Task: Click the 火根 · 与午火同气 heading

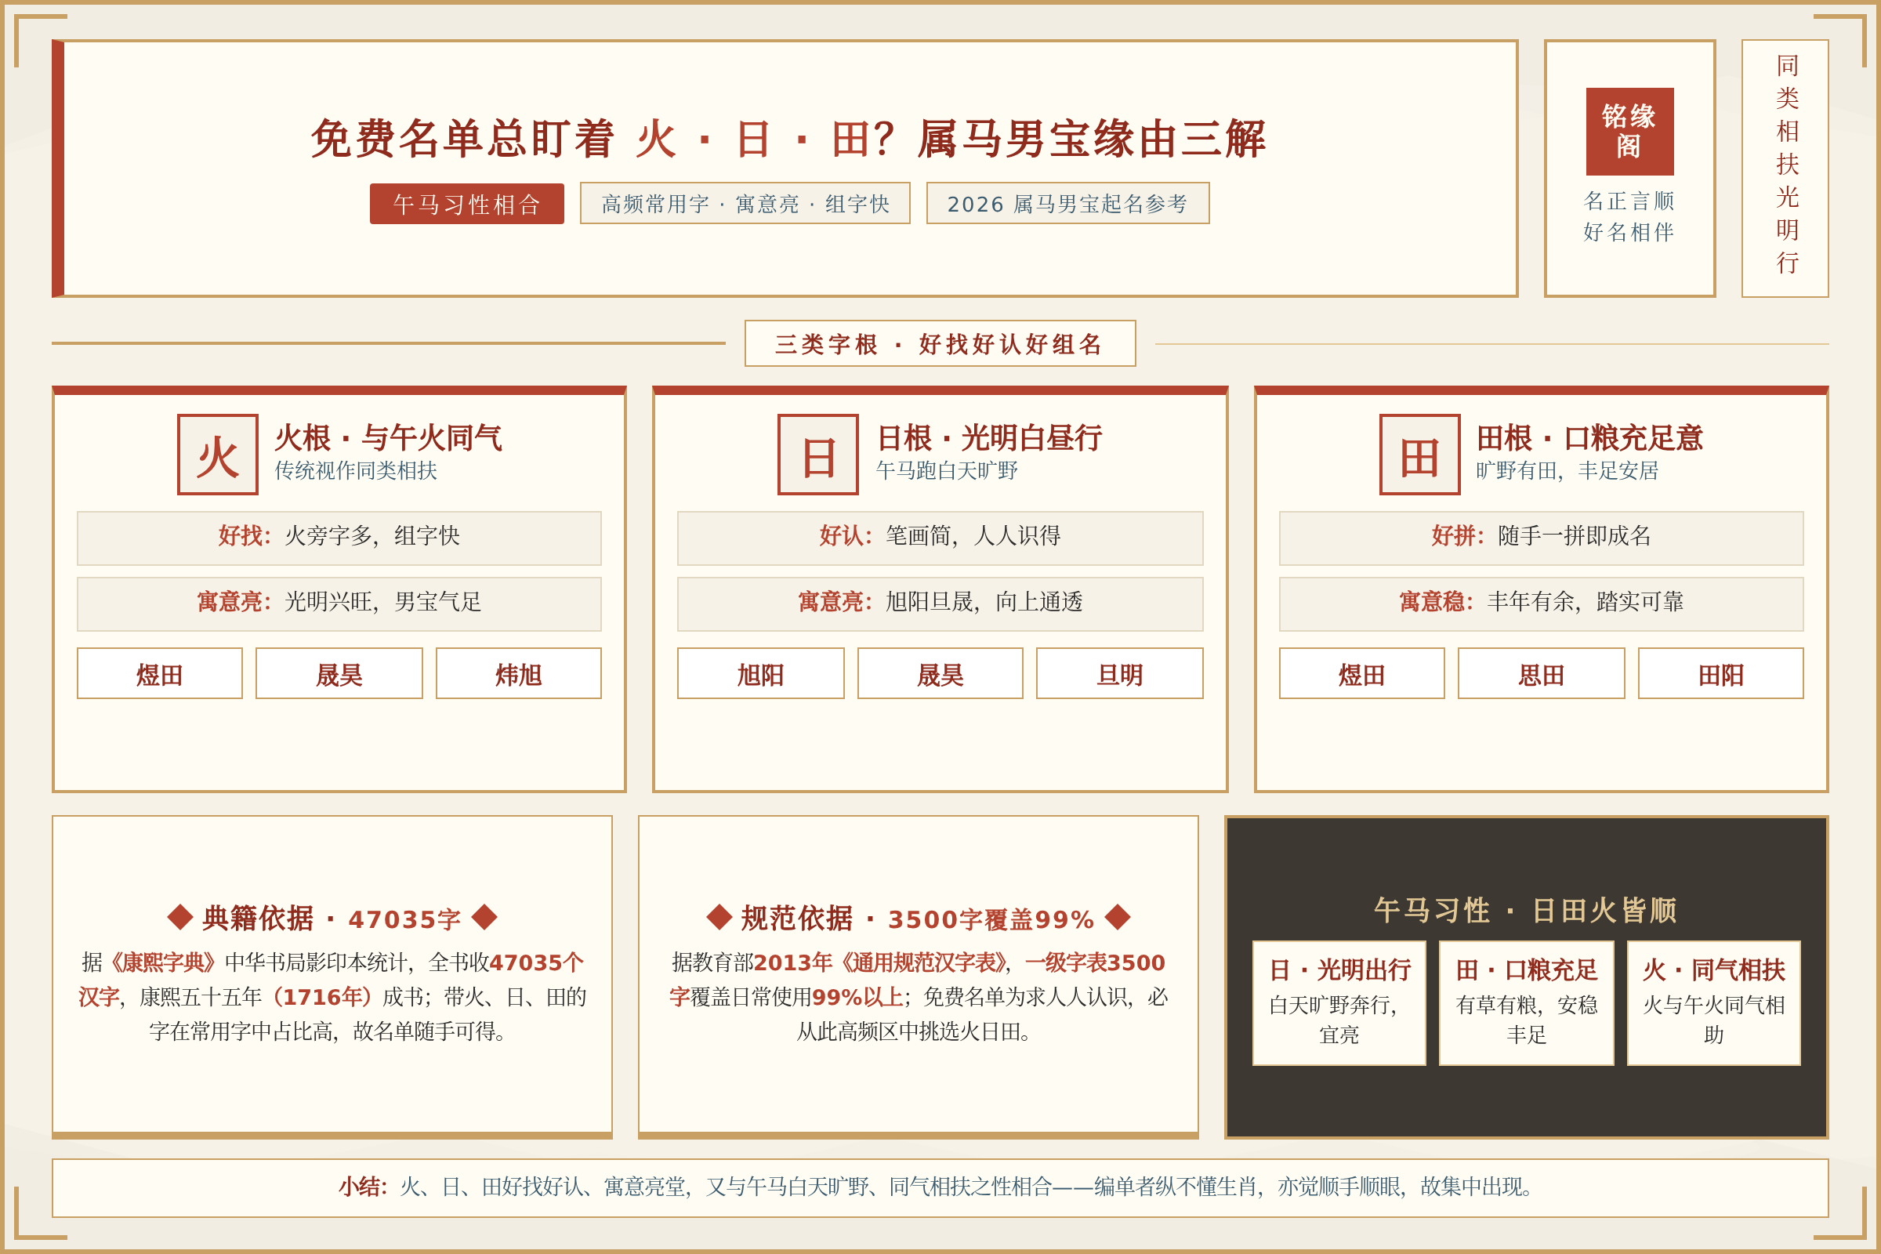Action: click(389, 437)
